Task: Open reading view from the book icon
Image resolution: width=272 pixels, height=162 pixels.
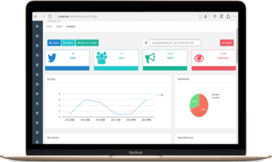Action: pyautogui.click(x=201, y=16)
